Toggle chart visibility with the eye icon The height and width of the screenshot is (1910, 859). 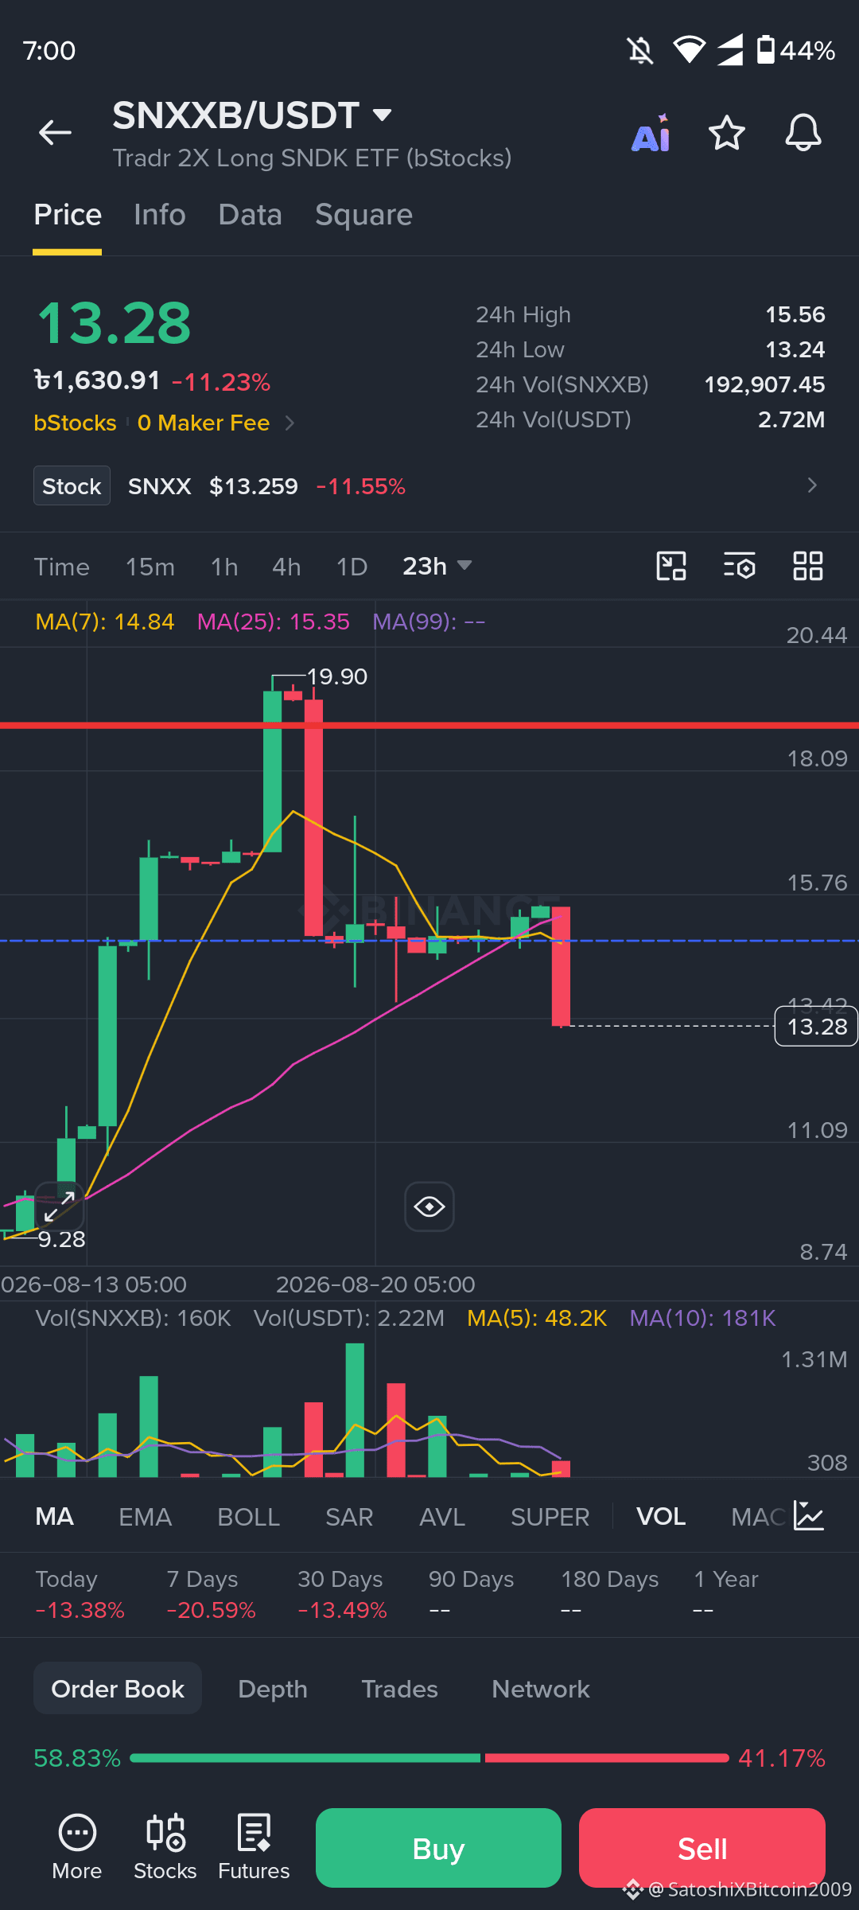[429, 1206]
